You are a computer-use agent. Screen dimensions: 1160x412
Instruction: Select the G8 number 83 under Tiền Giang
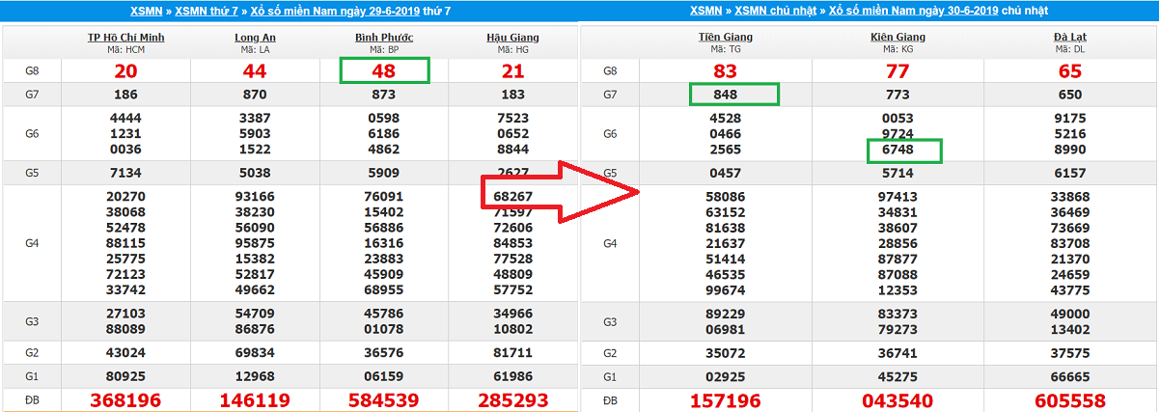pyautogui.click(x=725, y=71)
